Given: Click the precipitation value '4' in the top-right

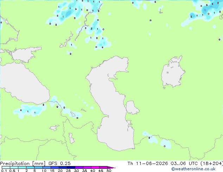Looking at the screenshot, I should click(x=212, y=4).
